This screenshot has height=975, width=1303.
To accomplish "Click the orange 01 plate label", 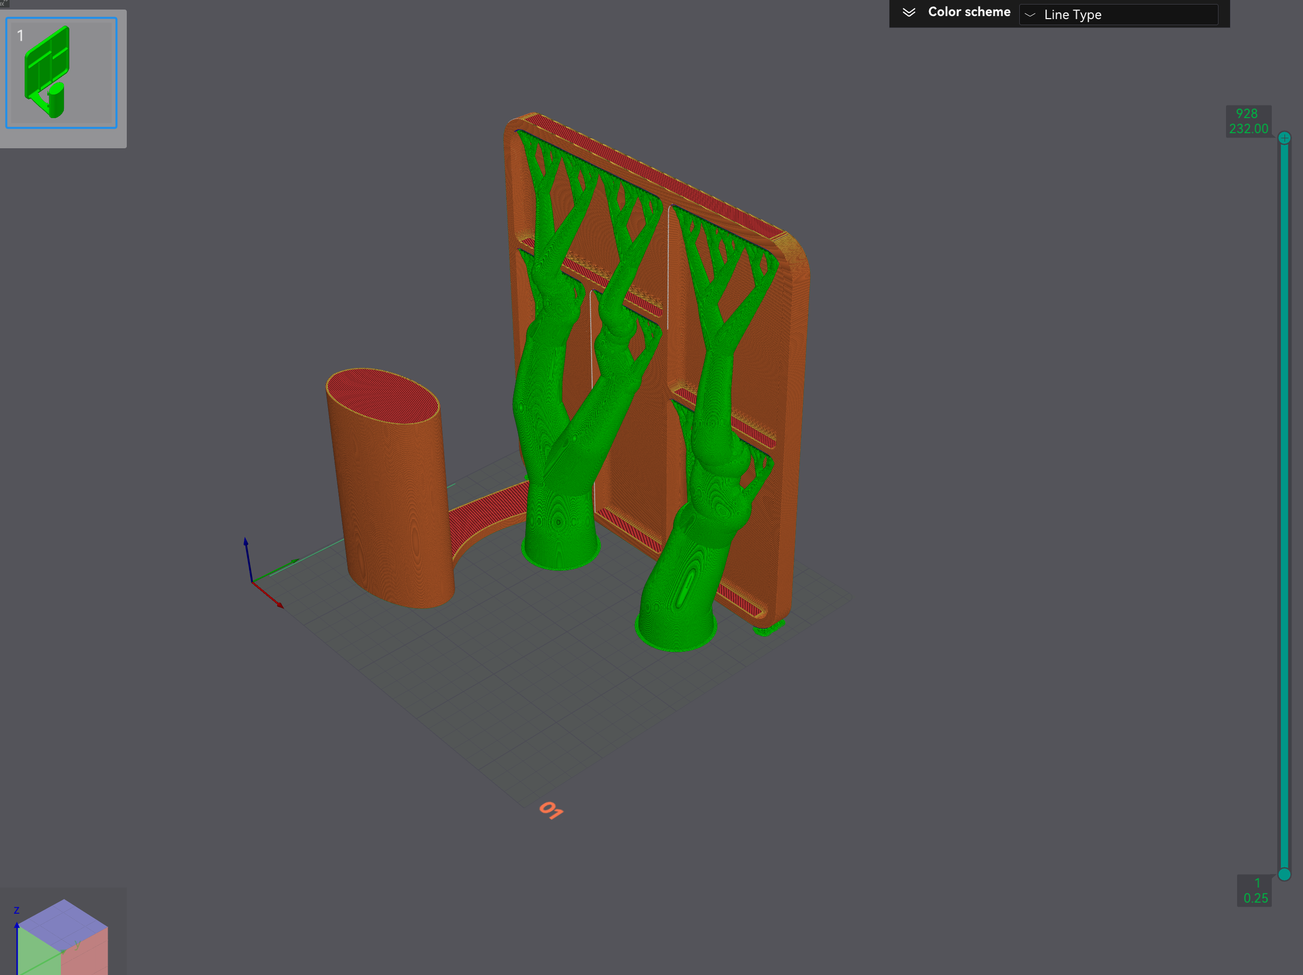I will [x=551, y=810].
